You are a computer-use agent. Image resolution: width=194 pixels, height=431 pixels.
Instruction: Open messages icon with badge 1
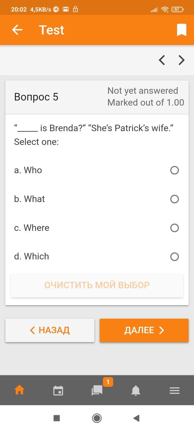[97, 390]
